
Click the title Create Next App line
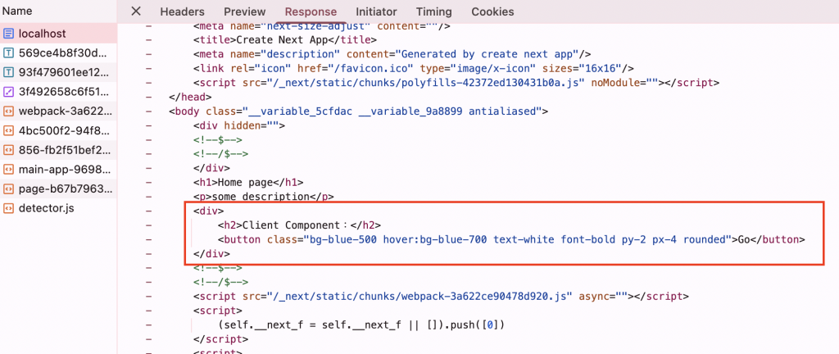[285, 40]
